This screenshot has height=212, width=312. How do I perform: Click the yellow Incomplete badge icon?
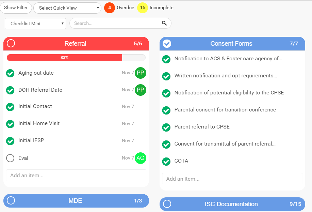click(142, 7)
